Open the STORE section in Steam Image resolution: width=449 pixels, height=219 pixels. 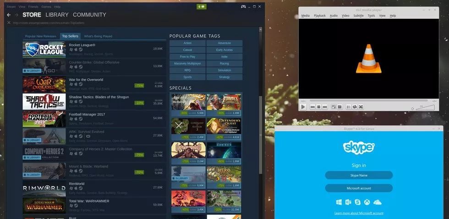point(32,15)
